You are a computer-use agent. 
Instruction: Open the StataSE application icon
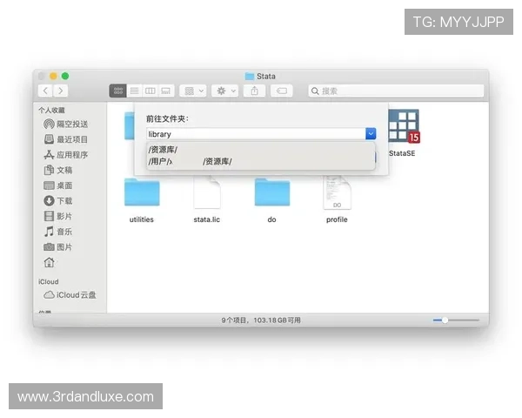403,128
